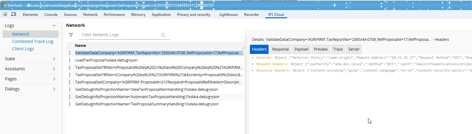Expand the Assistants section
Viewport: 472px width, 134px height.
click(54, 69)
